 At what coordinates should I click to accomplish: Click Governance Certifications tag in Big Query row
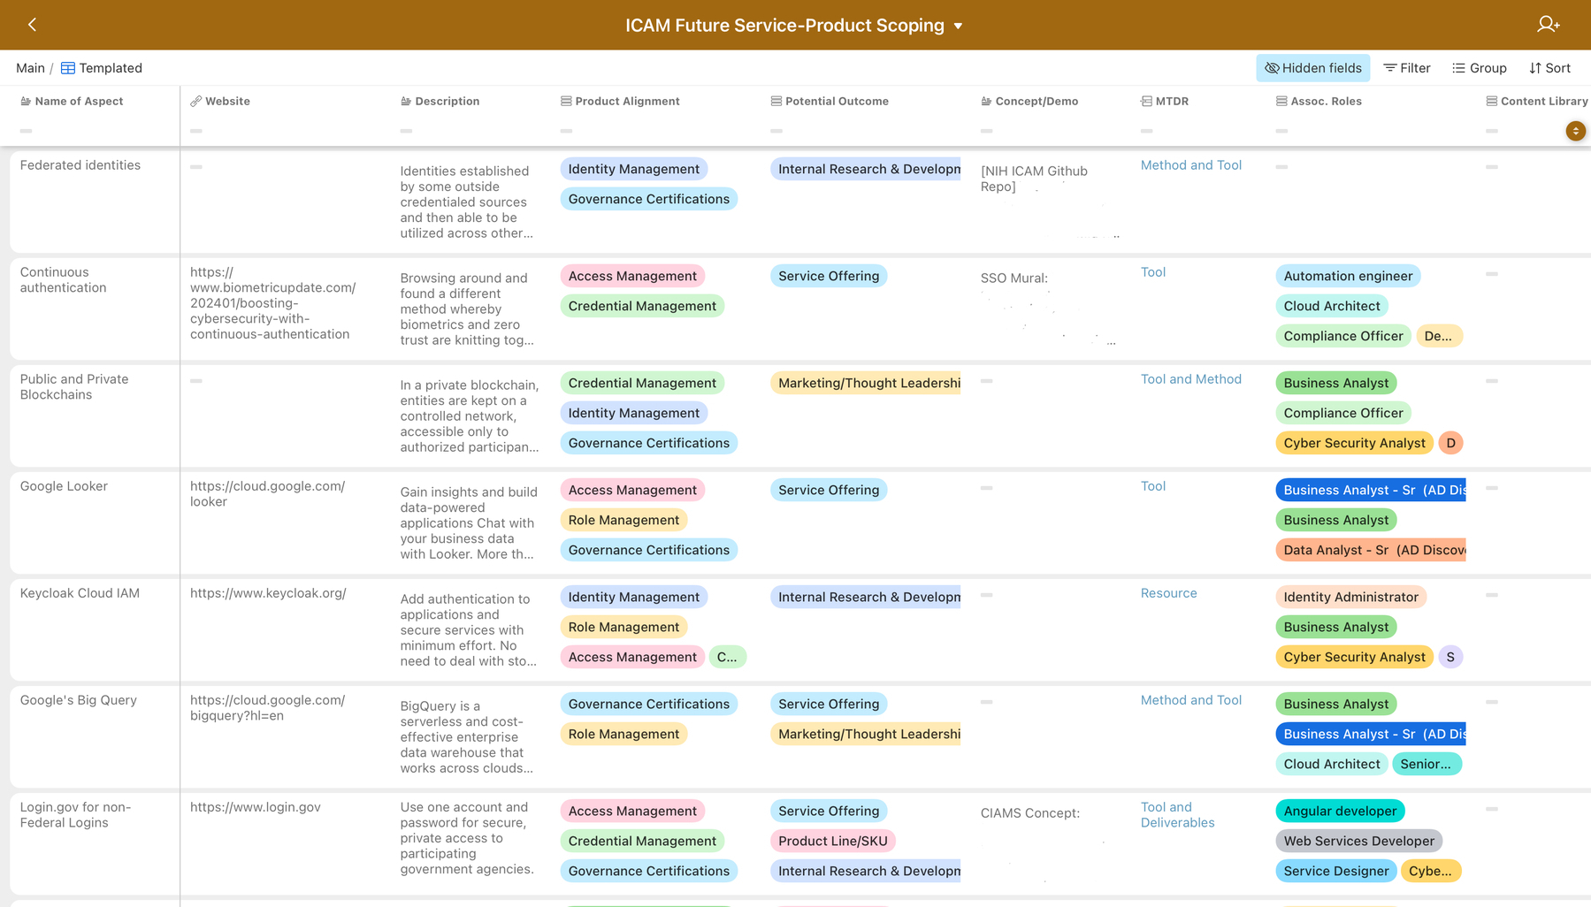coord(648,704)
